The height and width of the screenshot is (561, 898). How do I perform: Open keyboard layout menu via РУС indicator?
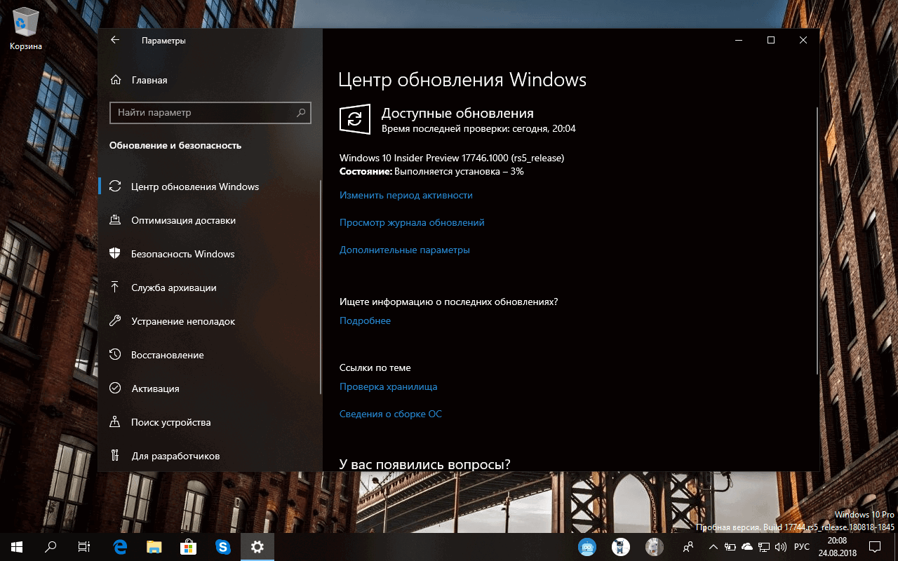click(x=801, y=547)
